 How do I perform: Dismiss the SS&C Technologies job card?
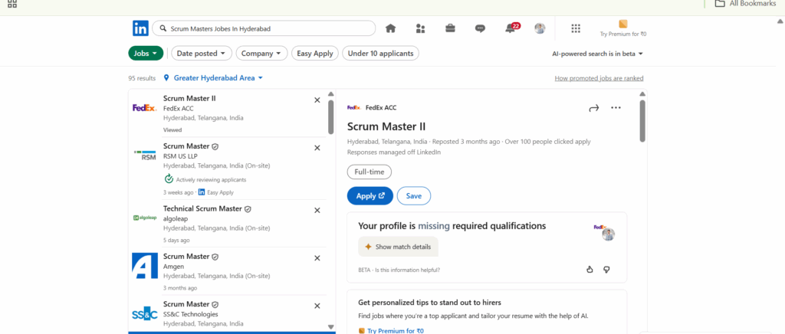(x=317, y=306)
